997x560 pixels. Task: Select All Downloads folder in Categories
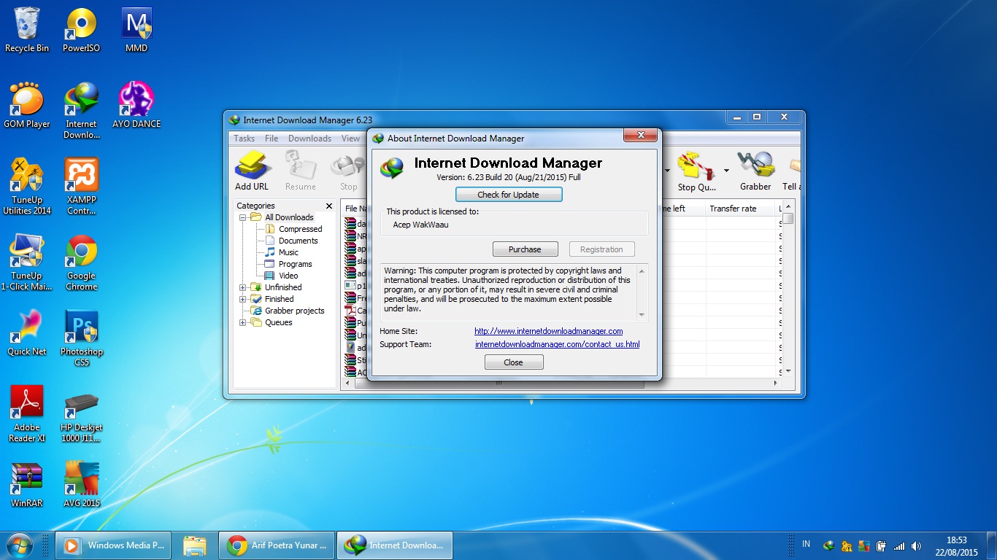coord(289,217)
